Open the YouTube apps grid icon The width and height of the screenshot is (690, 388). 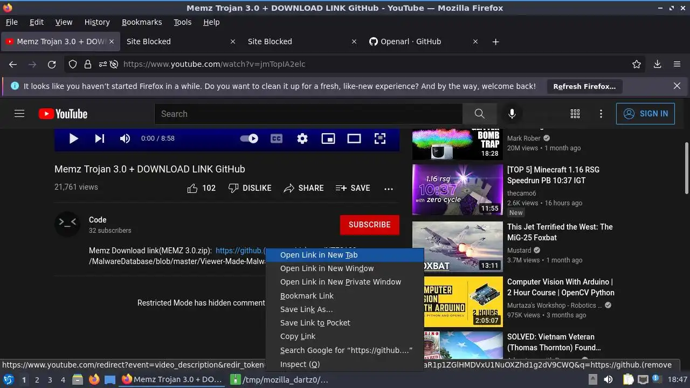(x=575, y=114)
